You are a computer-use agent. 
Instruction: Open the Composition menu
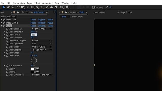pyautogui.click(x=18, y=3)
